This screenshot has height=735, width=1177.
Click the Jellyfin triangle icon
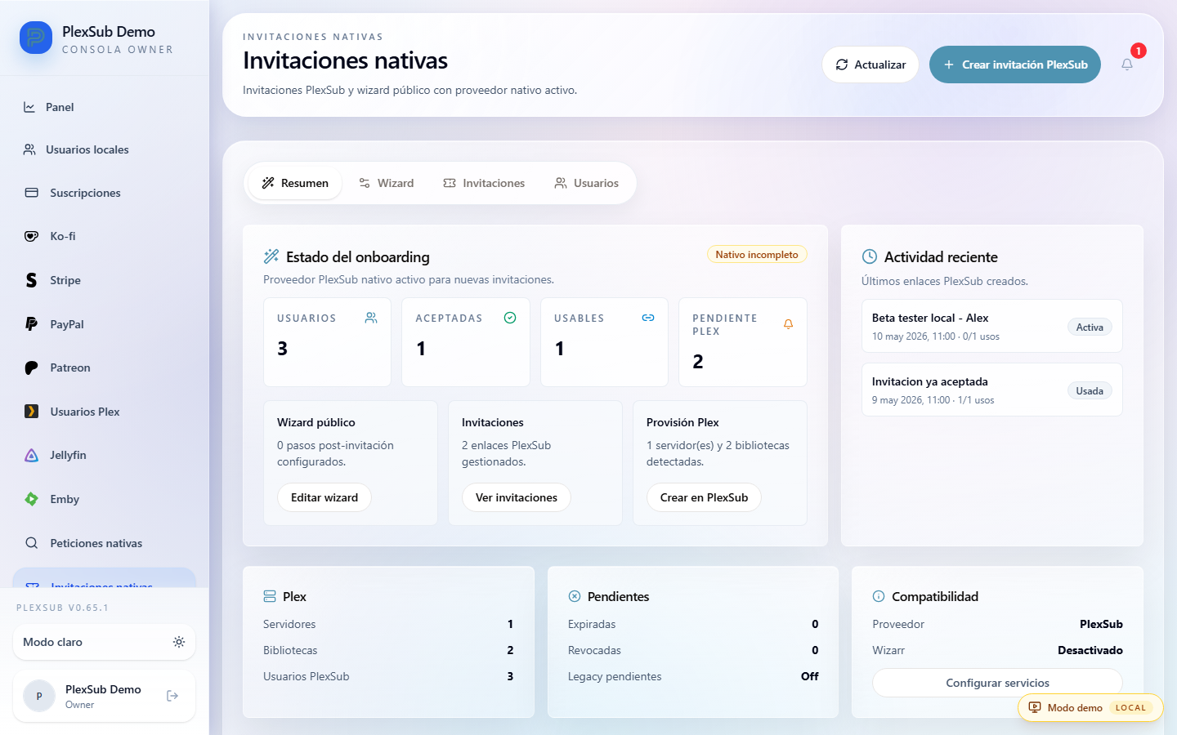point(32,455)
